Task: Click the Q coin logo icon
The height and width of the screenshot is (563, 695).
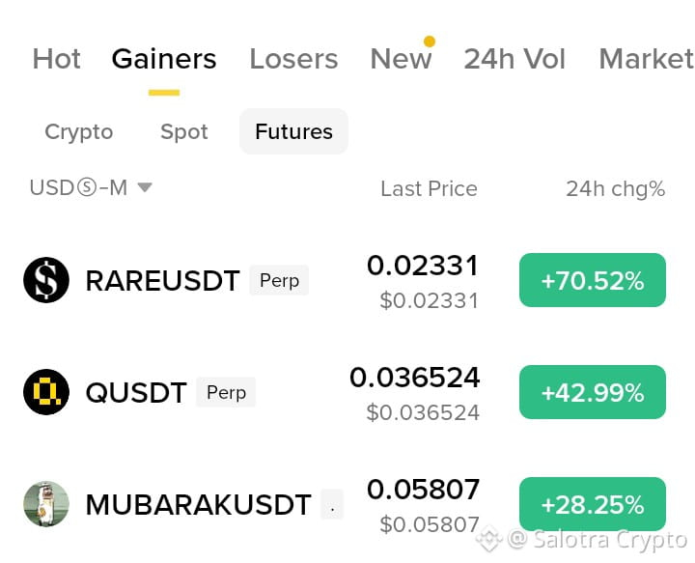Action: (46, 392)
